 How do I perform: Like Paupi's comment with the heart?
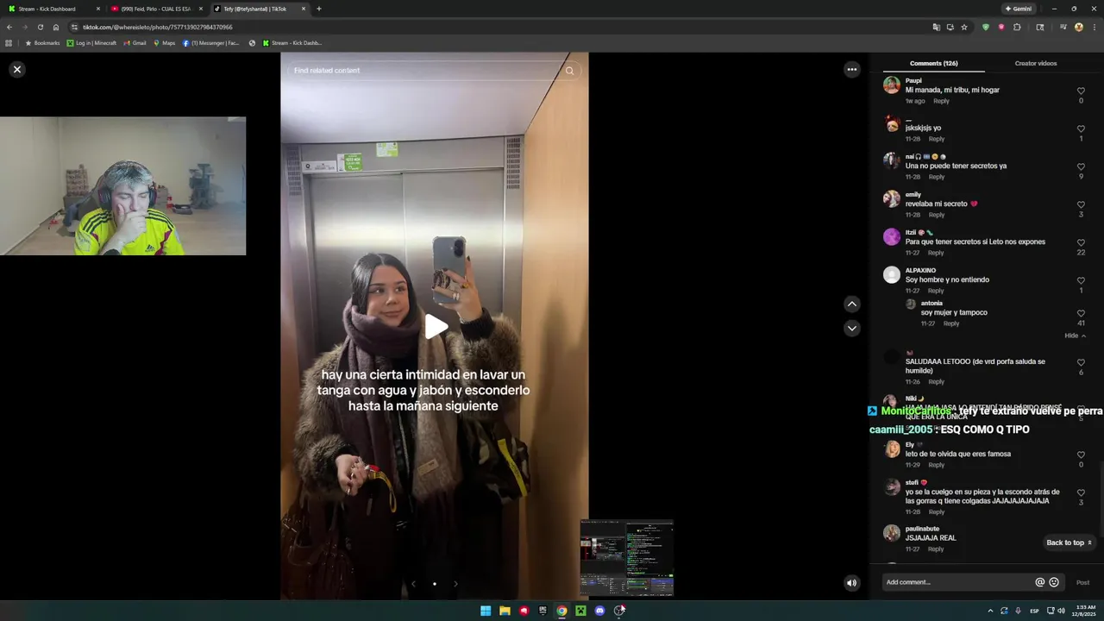tap(1081, 91)
